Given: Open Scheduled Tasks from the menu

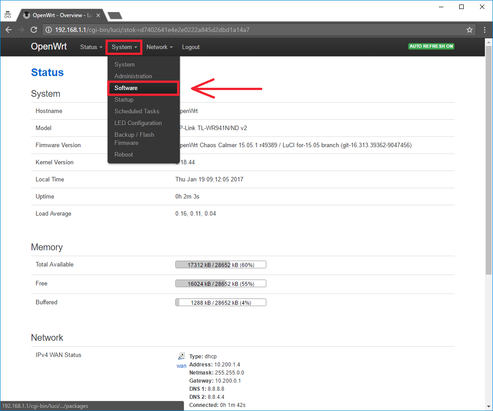Looking at the screenshot, I should 137,111.
